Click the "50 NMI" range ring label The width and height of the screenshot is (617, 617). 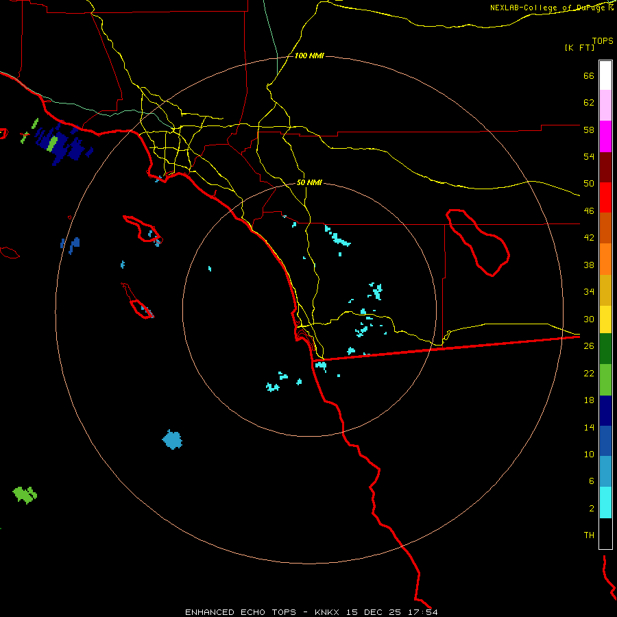309,182
